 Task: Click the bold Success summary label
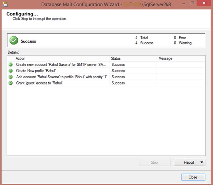coord(28,41)
